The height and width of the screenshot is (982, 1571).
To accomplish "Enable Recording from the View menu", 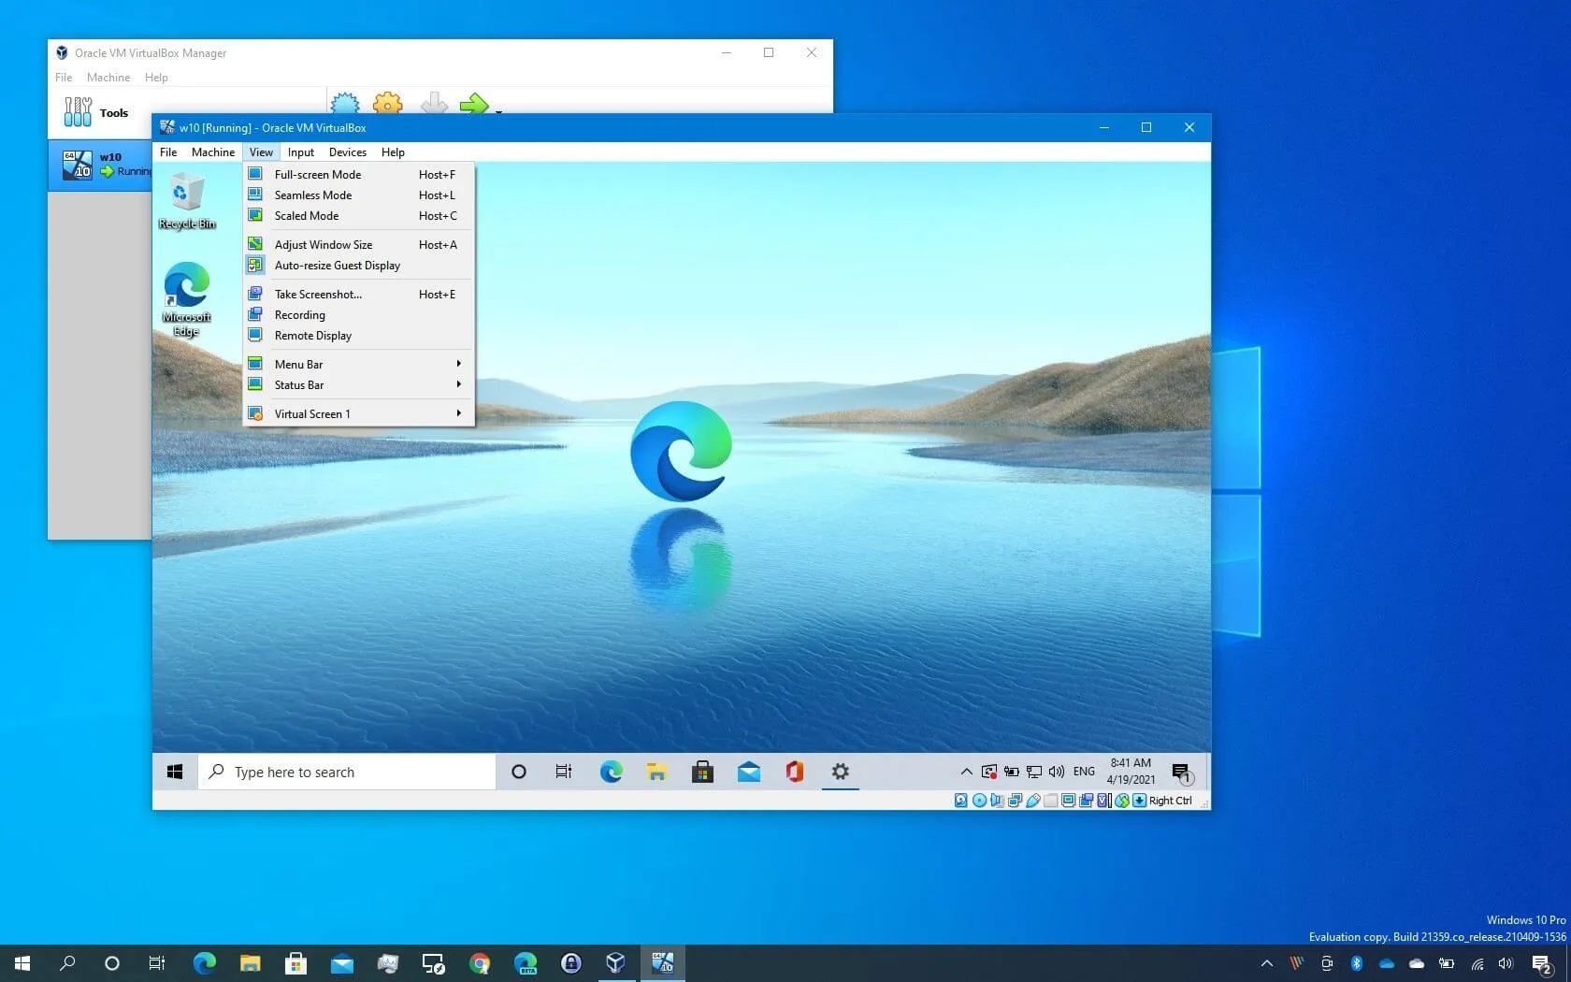I will pyautogui.click(x=299, y=314).
